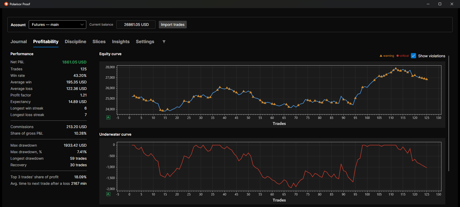Open the Discipline tab

(76, 42)
